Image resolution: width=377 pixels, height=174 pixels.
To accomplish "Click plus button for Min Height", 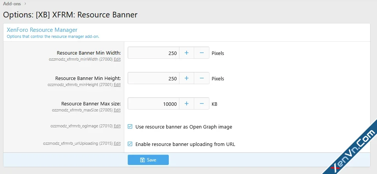I will (x=186, y=78).
